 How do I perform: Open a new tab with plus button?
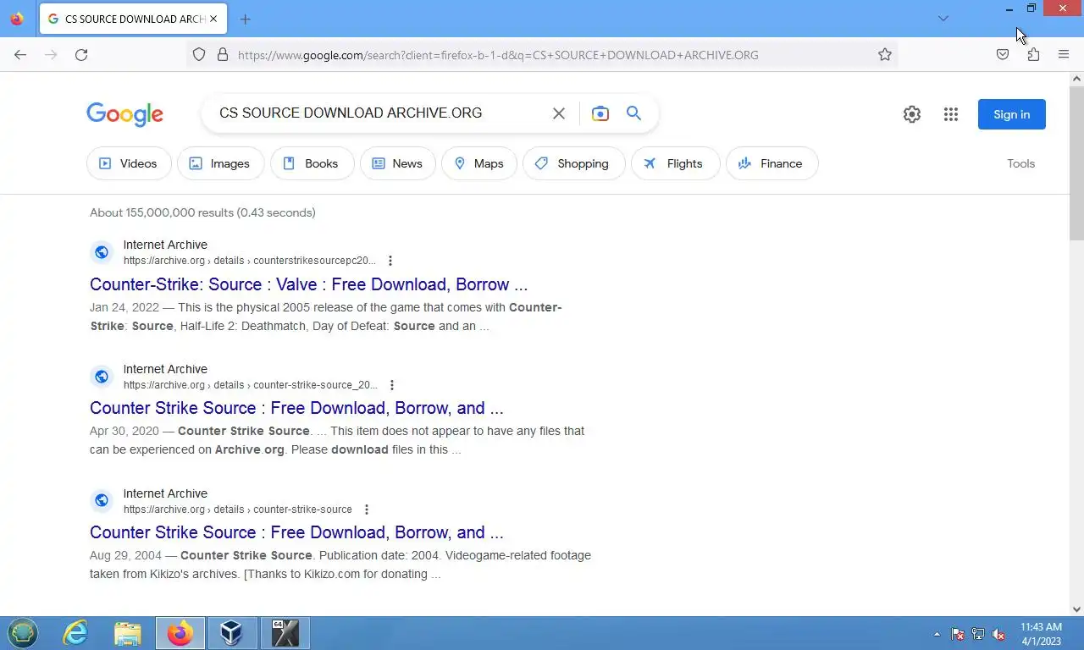[246, 19]
